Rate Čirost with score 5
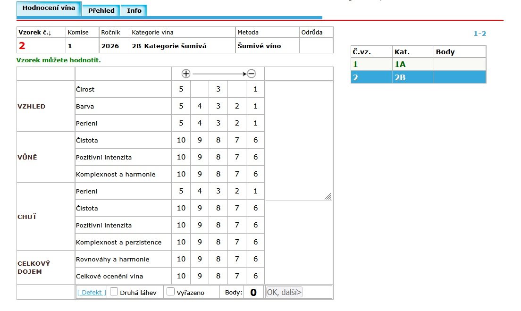This screenshot has height=311, width=521. click(x=181, y=89)
